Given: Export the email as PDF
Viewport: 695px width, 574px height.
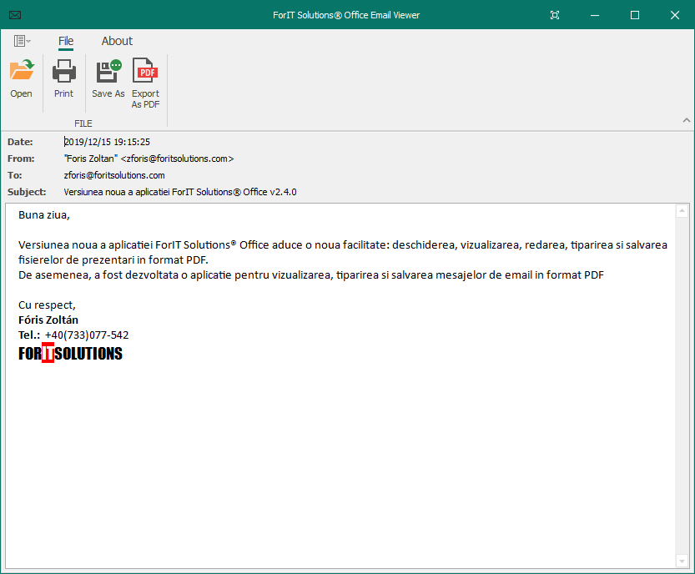Looking at the screenshot, I should pyautogui.click(x=145, y=83).
